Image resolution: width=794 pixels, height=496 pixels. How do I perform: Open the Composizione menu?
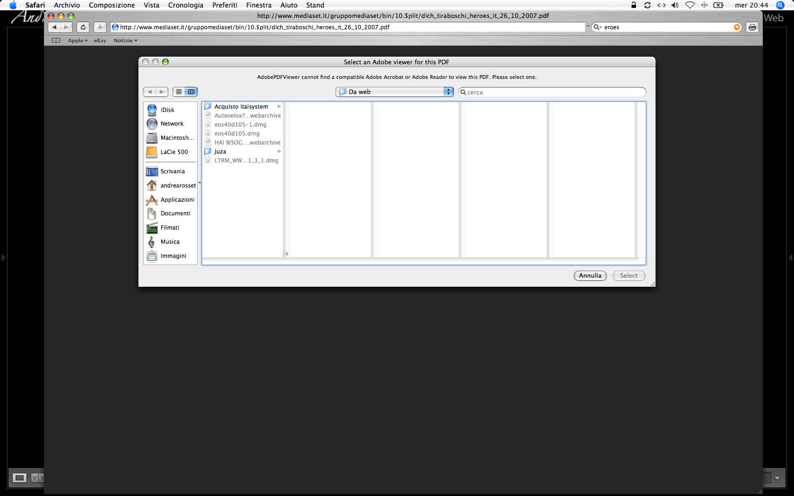112,5
